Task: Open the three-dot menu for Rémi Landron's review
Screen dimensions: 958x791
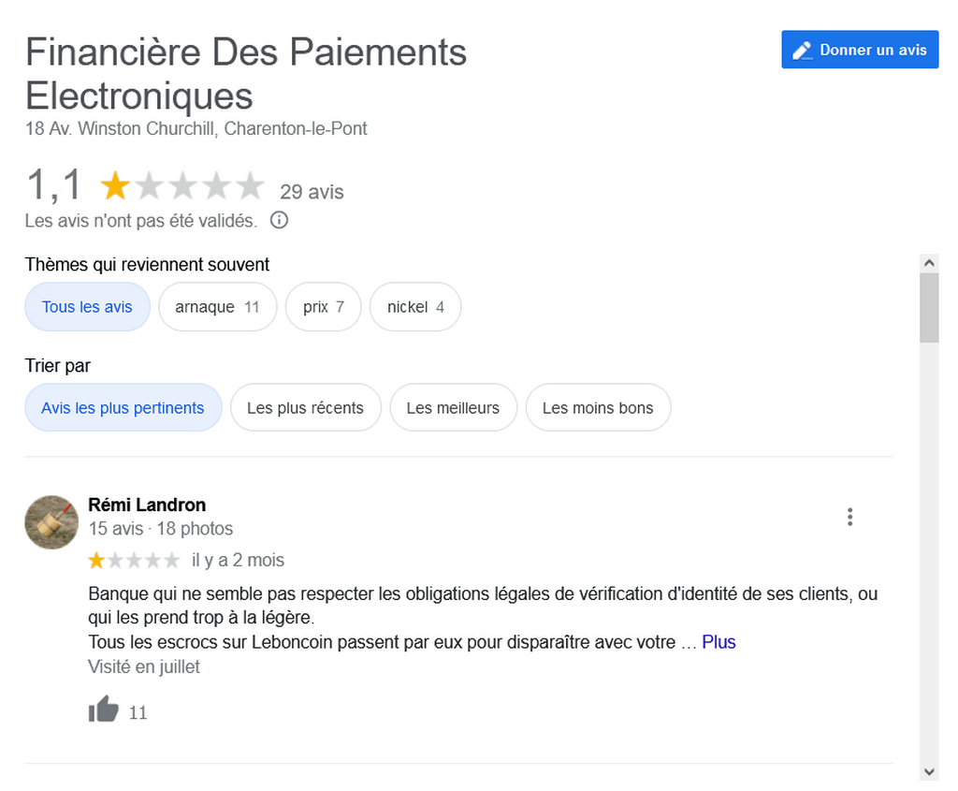Action: pyautogui.click(x=849, y=517)
